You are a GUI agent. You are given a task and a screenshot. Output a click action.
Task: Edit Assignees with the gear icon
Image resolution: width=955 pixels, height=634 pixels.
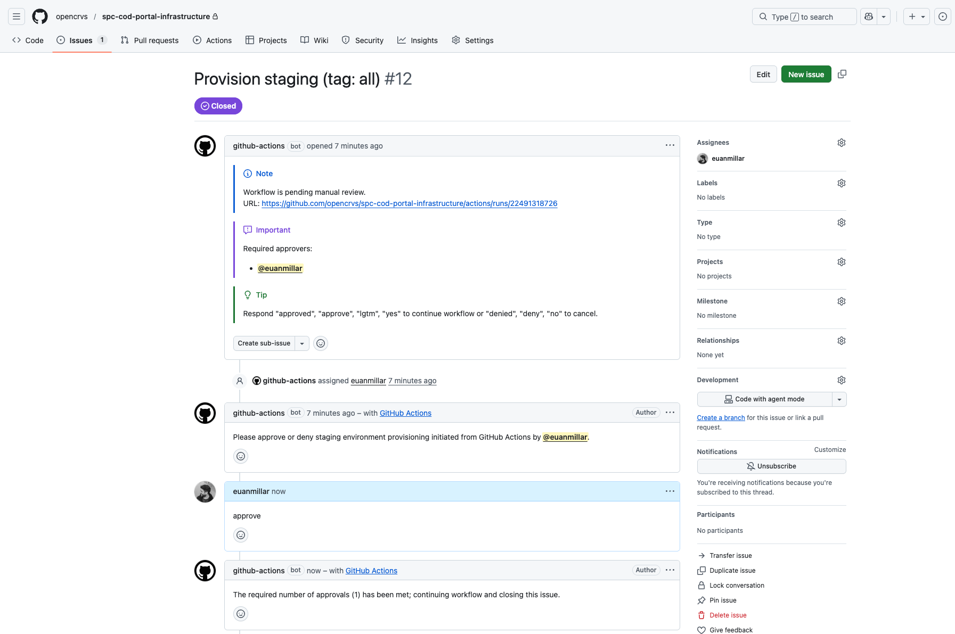[x=842, y=143]
